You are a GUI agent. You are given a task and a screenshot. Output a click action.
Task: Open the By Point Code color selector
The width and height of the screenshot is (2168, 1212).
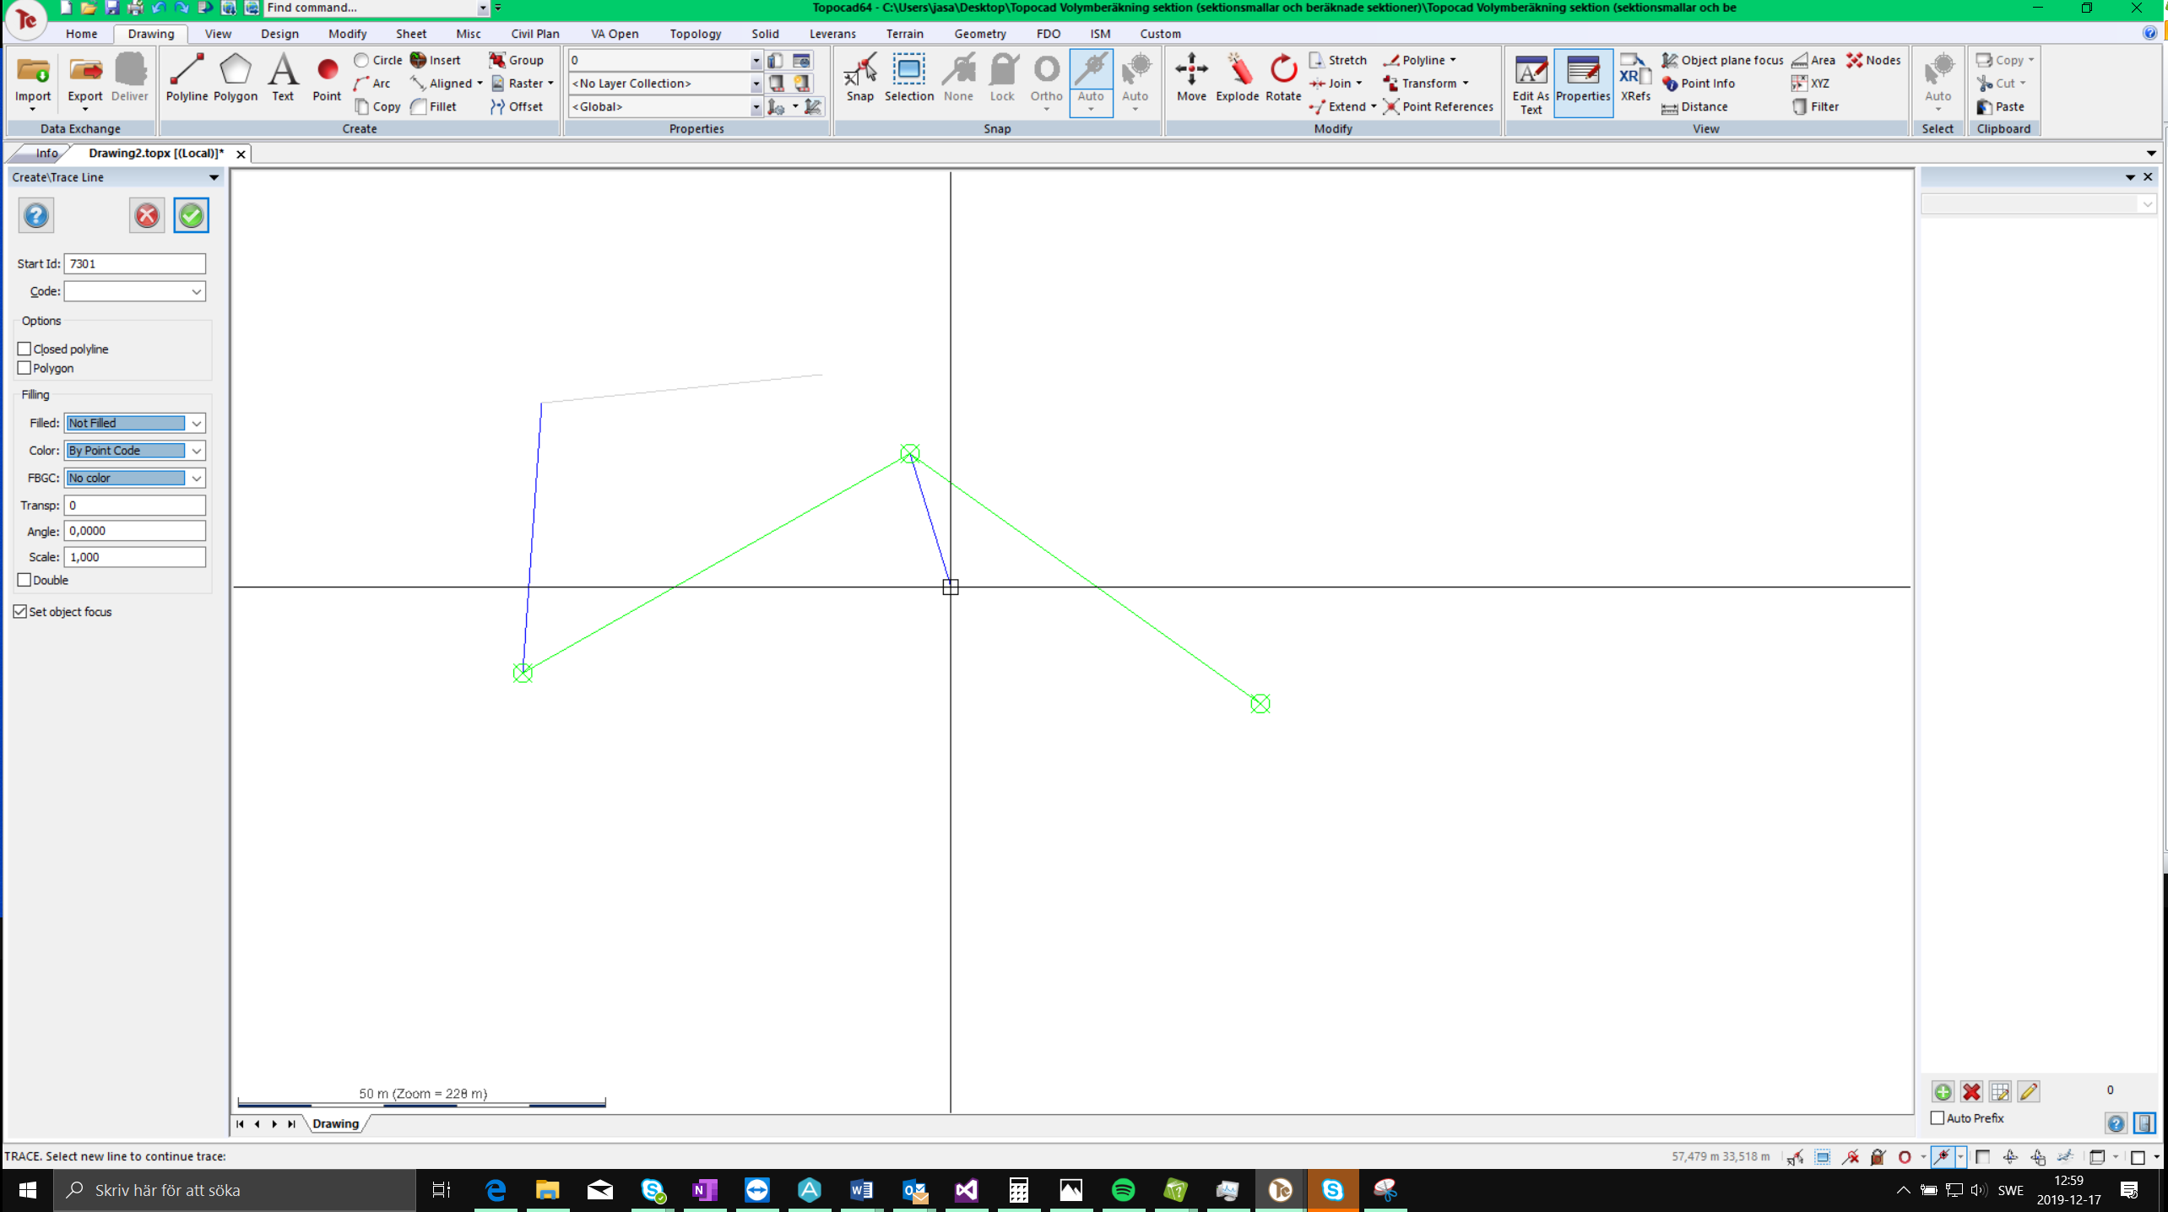[196, 451]
